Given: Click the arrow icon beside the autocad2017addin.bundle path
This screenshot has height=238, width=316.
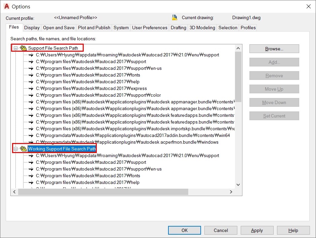Looking at the screenshot, I should 31,135.
